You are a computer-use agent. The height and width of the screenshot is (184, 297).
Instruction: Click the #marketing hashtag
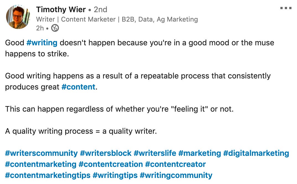tap(200, 153)
